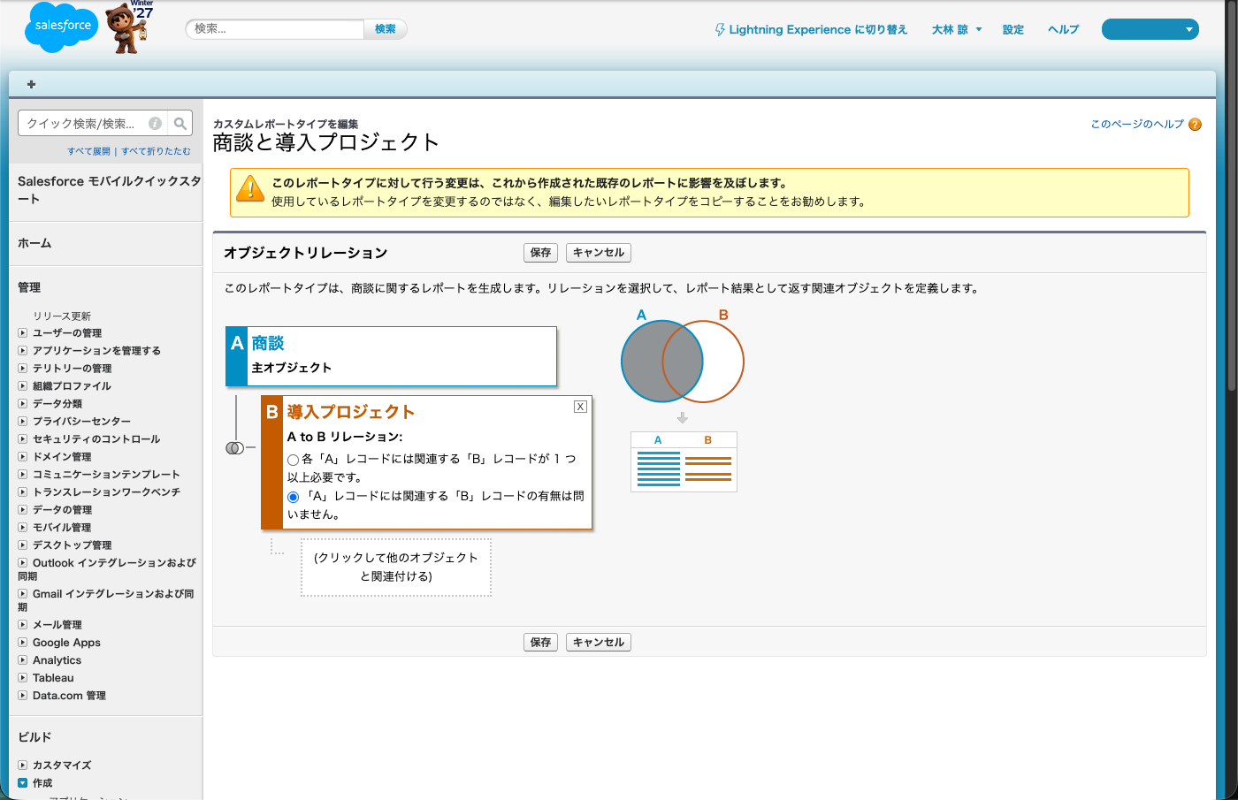This screenshot has width=1238, height=800.
Task: Click the Venn relationship icon beside object B
Action: 234,448
